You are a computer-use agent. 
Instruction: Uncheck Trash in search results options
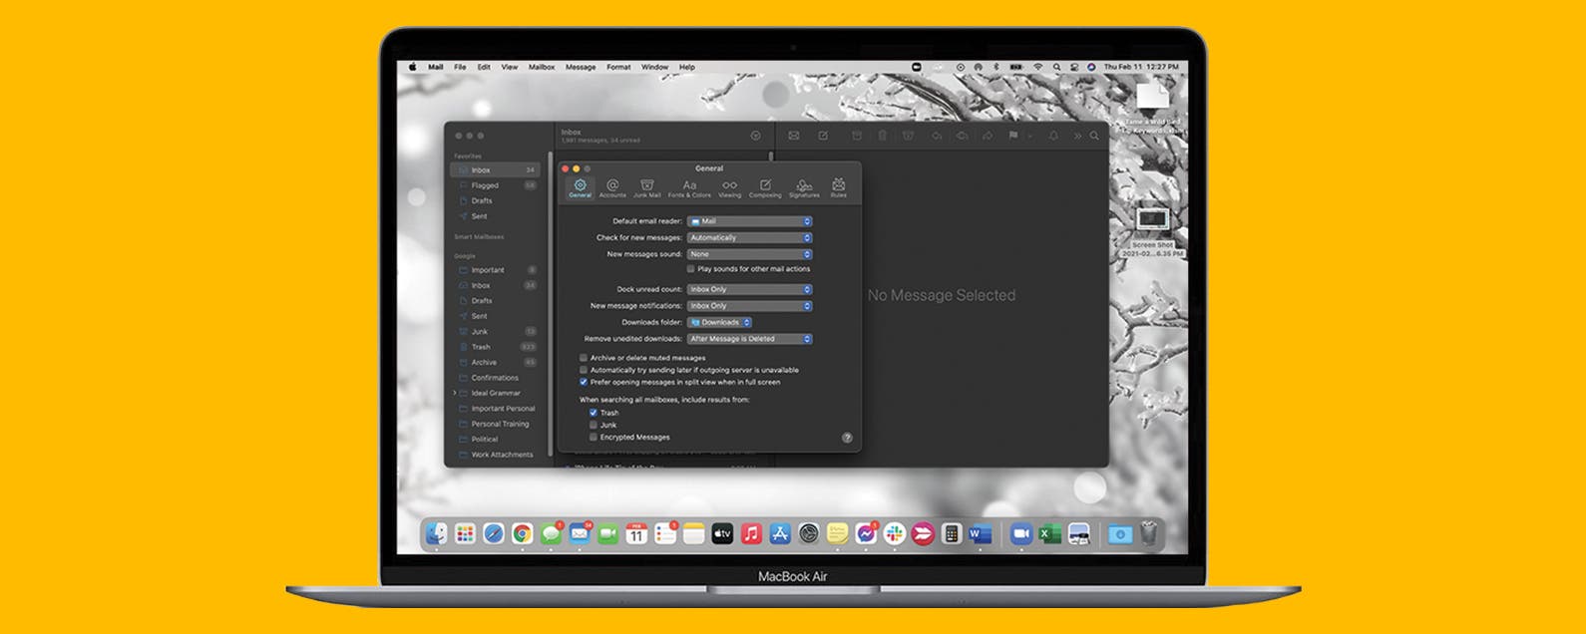pyautogui.click(x=594, y=413)
